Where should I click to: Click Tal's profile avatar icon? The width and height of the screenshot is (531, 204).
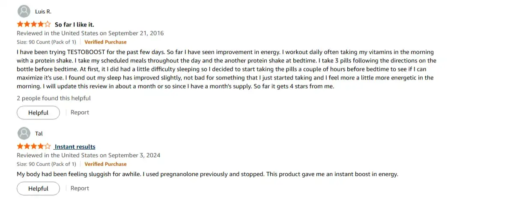24,133
